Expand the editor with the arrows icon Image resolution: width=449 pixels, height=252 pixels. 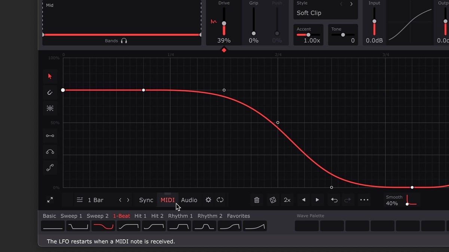point(50,200)
